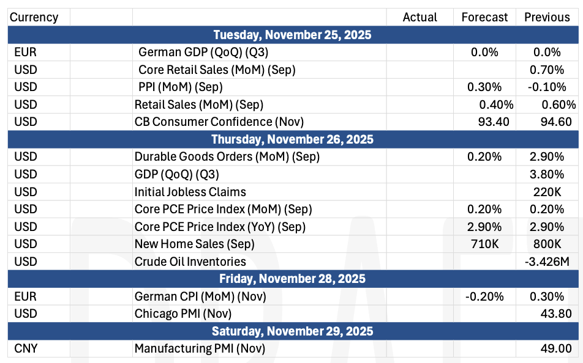Select the Thursday, November 26, 2025 header row
The width and height of the screenshot is (583, 363).
pyautogui.click(x=291, y=139)
